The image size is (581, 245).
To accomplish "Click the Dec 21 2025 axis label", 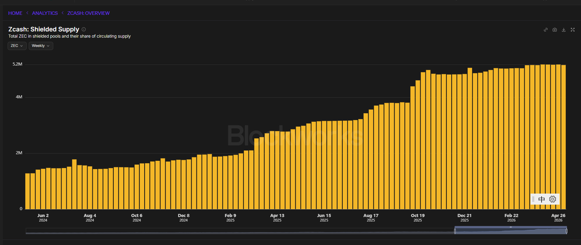I will (464, 217).
